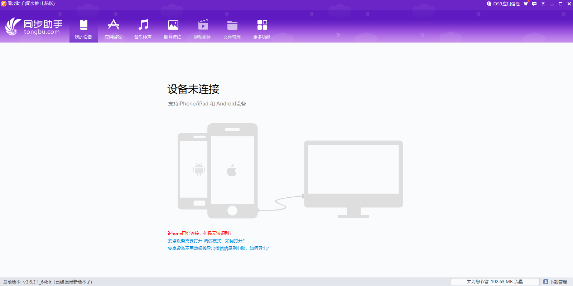
Task: Open link about exporting WeChat data wirelessly
Action: coord(218,248)
